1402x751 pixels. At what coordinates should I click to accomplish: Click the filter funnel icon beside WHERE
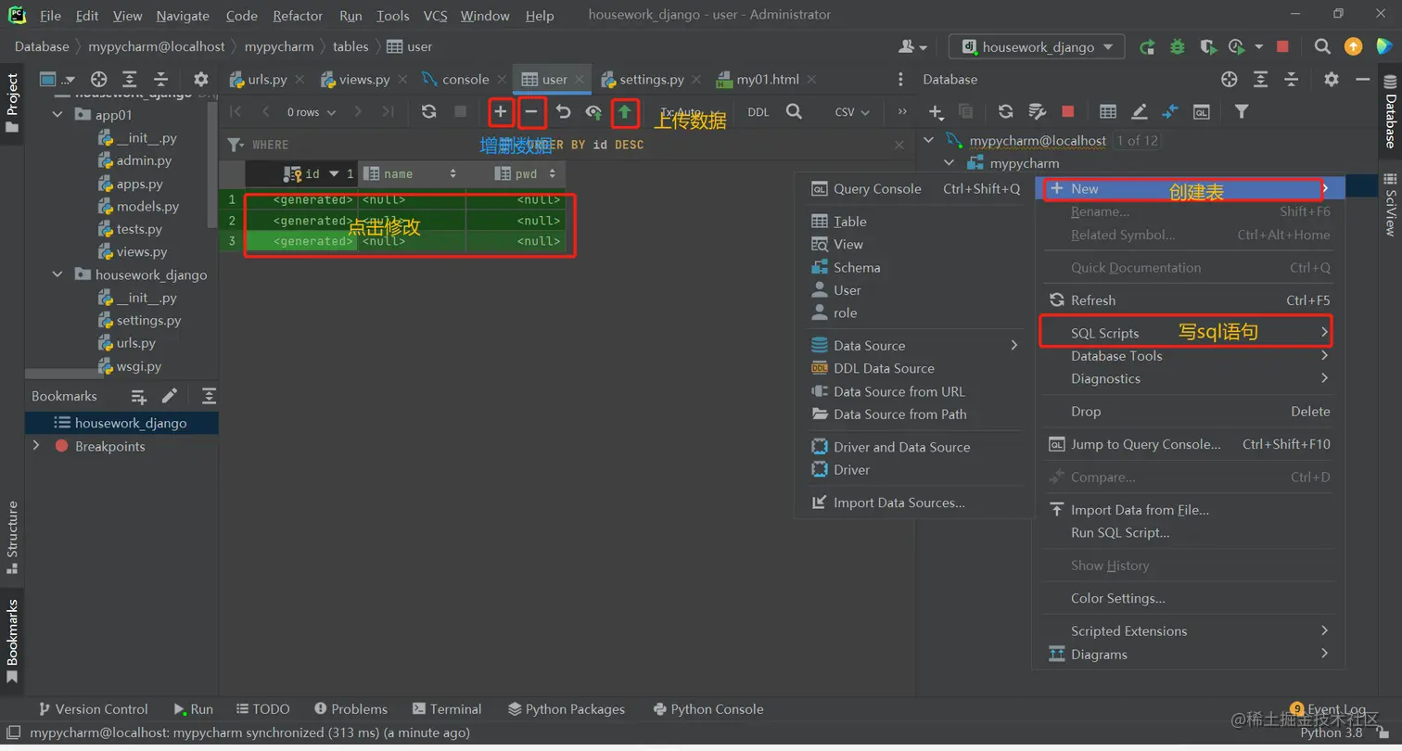236,145
